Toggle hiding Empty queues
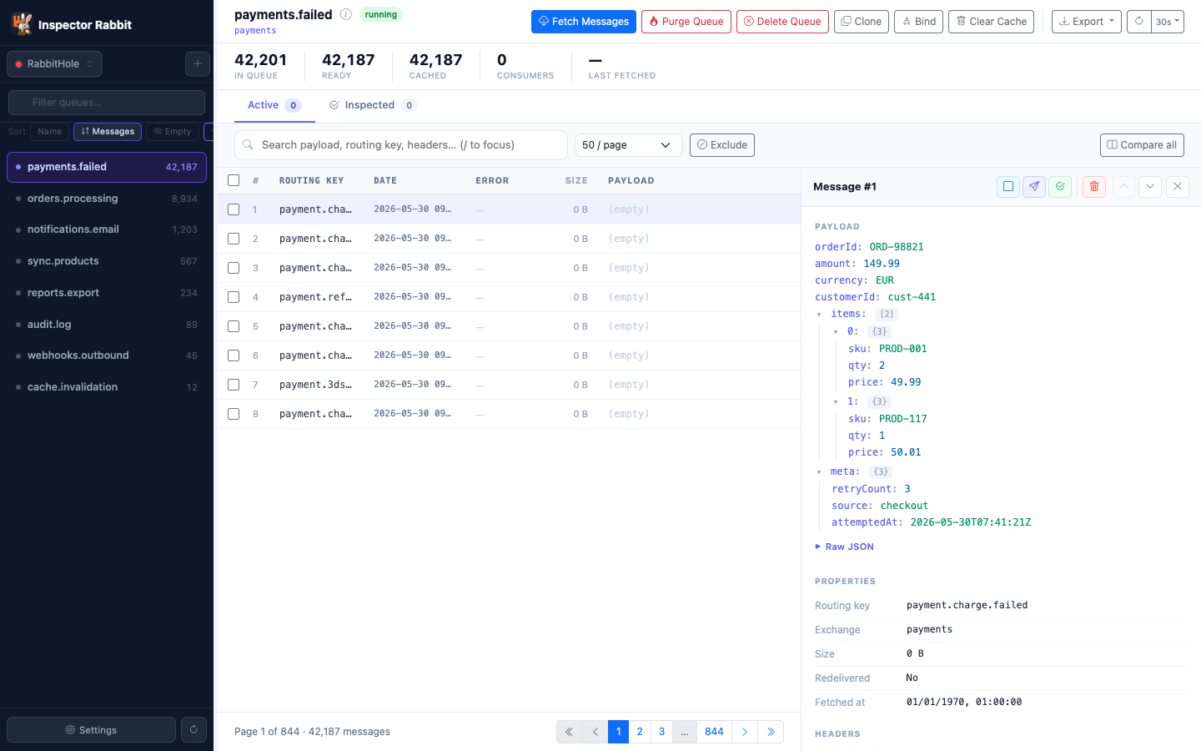This screenshot has height=751, width=1201. point(173,131)
